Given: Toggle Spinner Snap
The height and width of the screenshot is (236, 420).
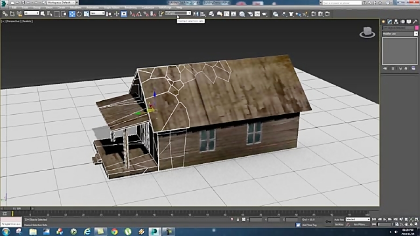Looking at the screenshot, I should (153, 14).
